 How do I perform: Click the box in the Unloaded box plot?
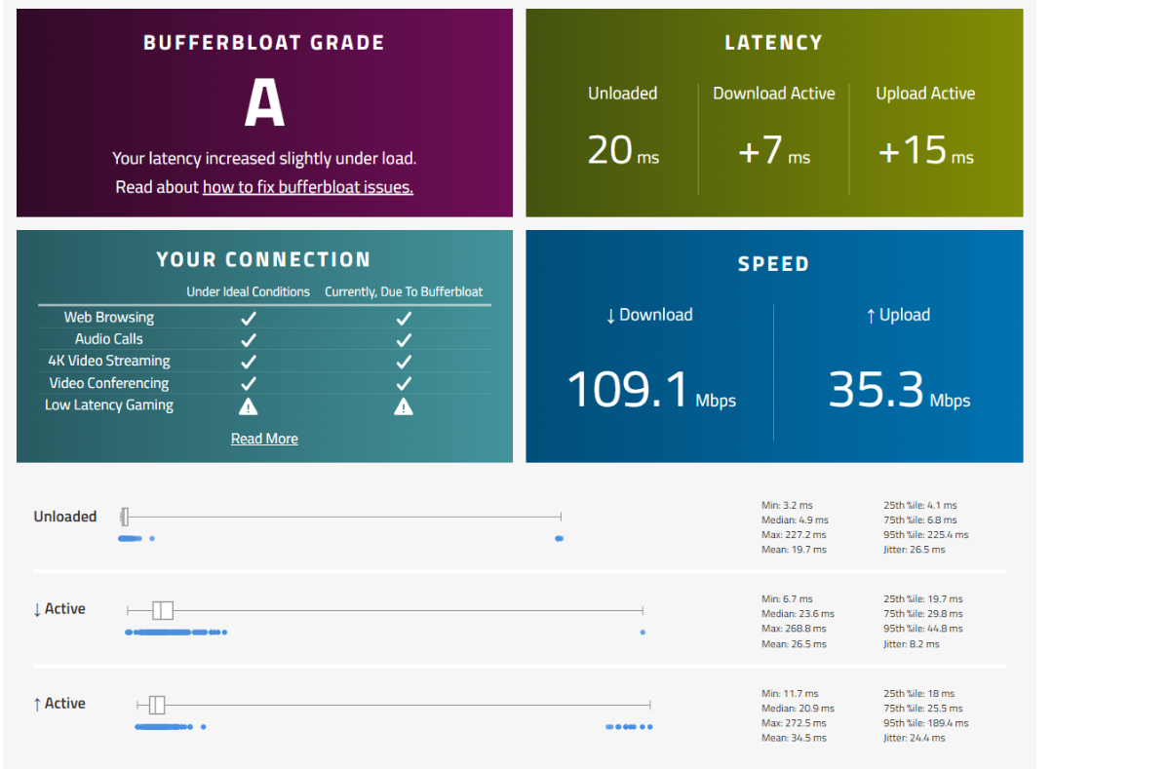[125, 517]
